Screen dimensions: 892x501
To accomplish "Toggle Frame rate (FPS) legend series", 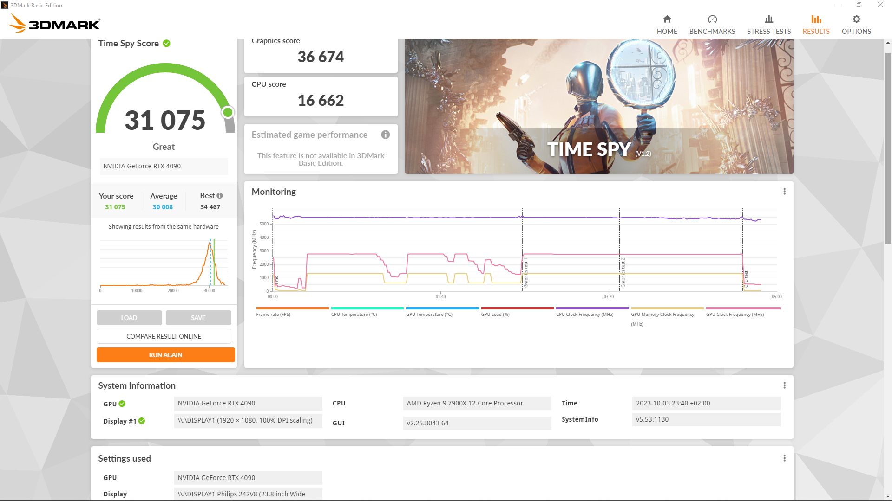I will 273,314.
